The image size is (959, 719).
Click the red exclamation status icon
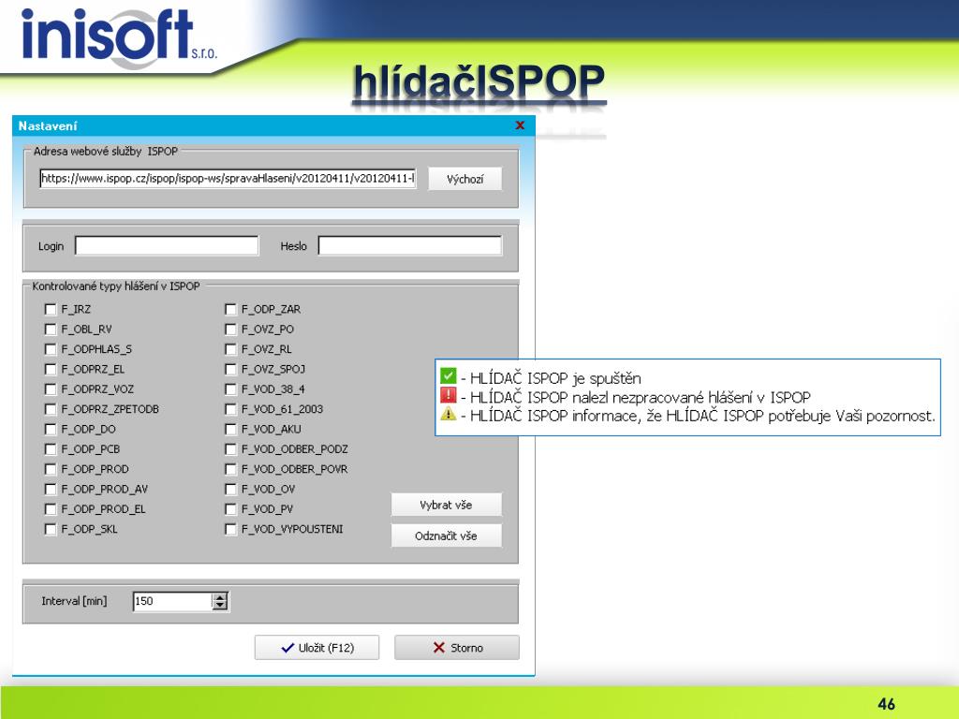point(449,395)
